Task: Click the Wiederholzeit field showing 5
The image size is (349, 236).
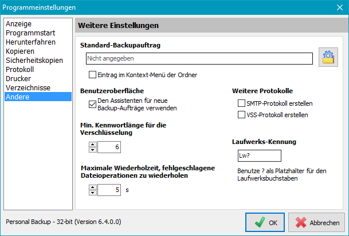Action: pos(109,190)
